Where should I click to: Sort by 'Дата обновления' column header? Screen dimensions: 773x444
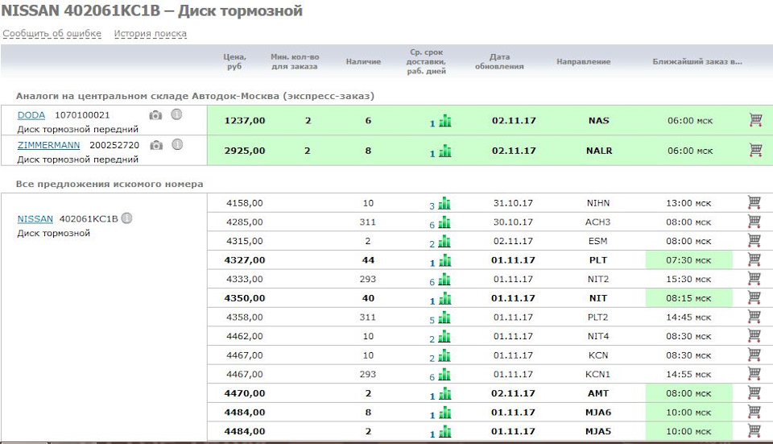(499, 62)
